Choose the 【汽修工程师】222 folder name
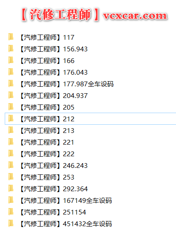The image size is (176, 243). tap(47, 154)
